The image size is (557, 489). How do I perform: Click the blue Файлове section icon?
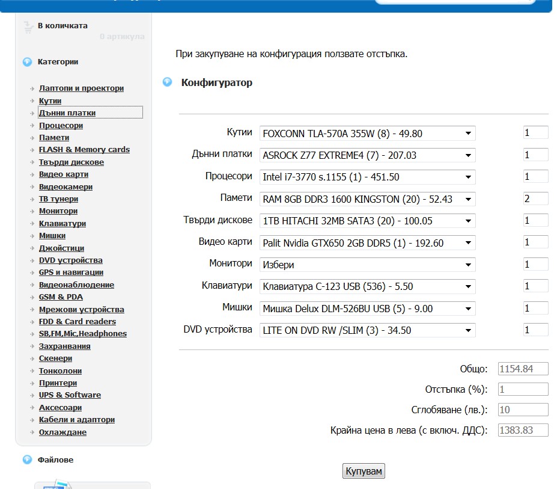pos(27,460)
